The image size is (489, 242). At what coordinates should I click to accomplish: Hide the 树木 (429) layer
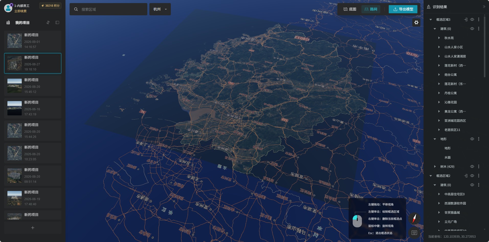click(472, 166)
